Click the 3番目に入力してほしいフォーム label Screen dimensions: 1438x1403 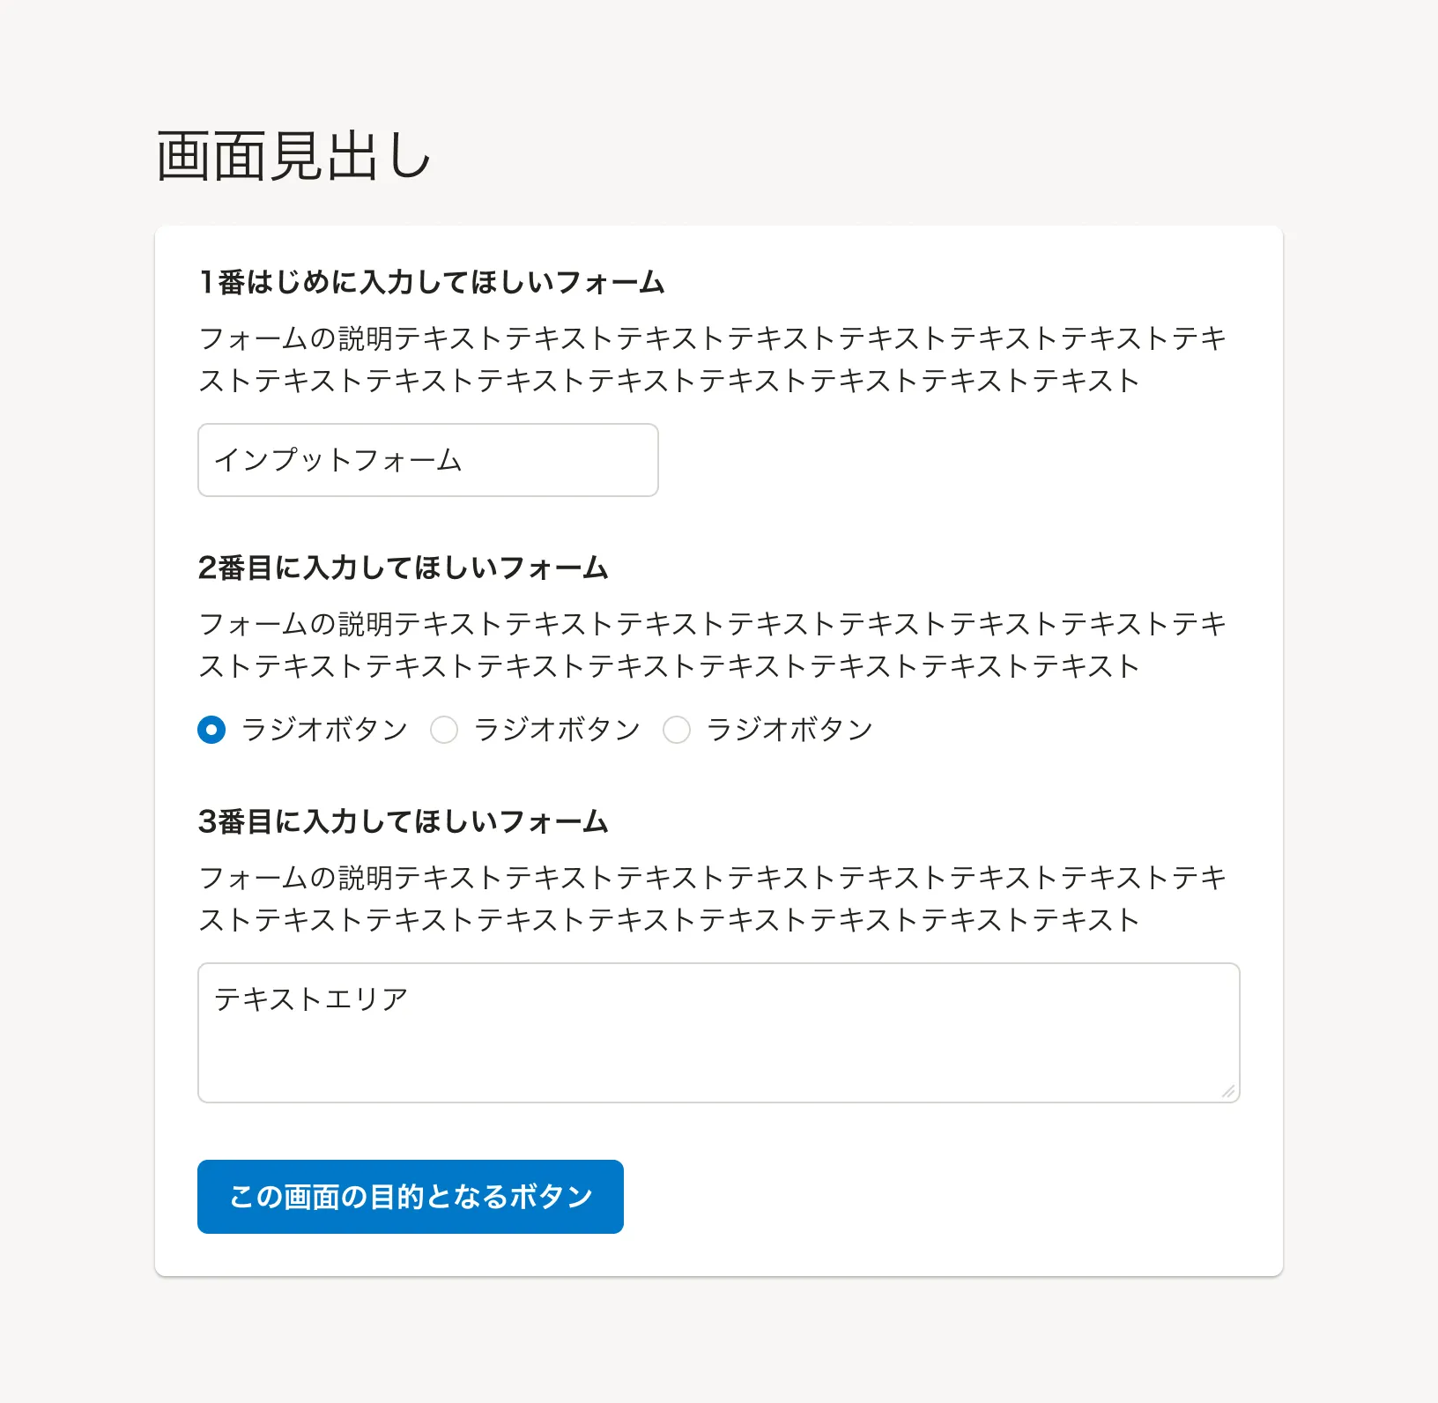click(404, 821)
